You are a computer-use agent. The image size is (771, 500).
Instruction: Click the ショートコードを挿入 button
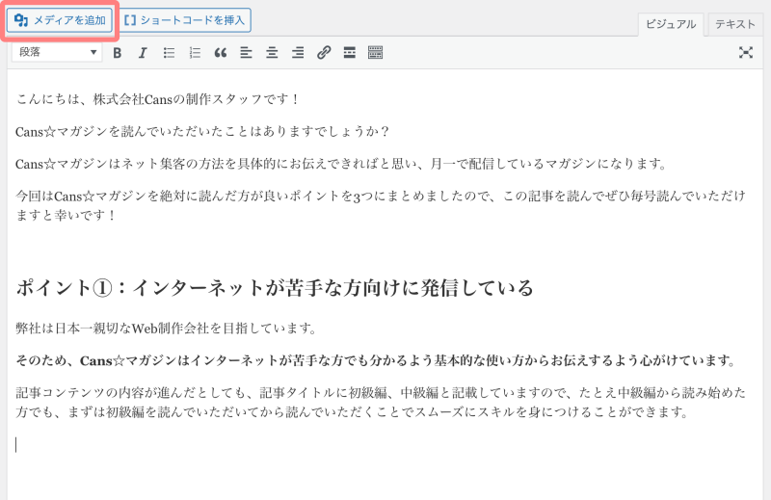(185, 20)
